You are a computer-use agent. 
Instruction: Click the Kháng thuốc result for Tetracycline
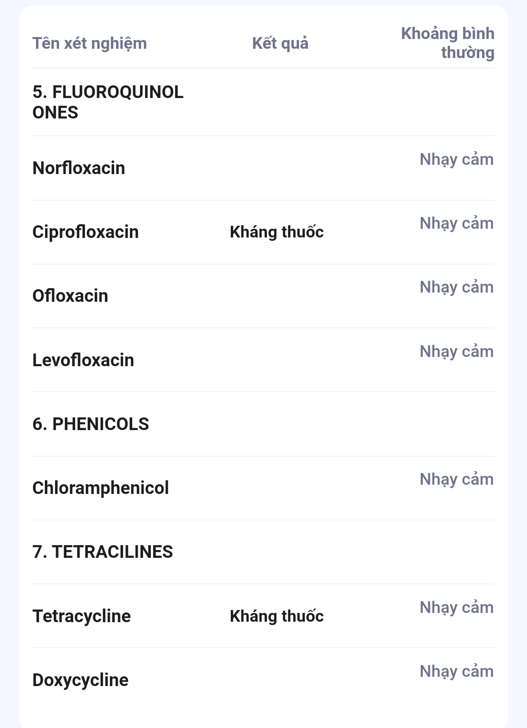277,616
